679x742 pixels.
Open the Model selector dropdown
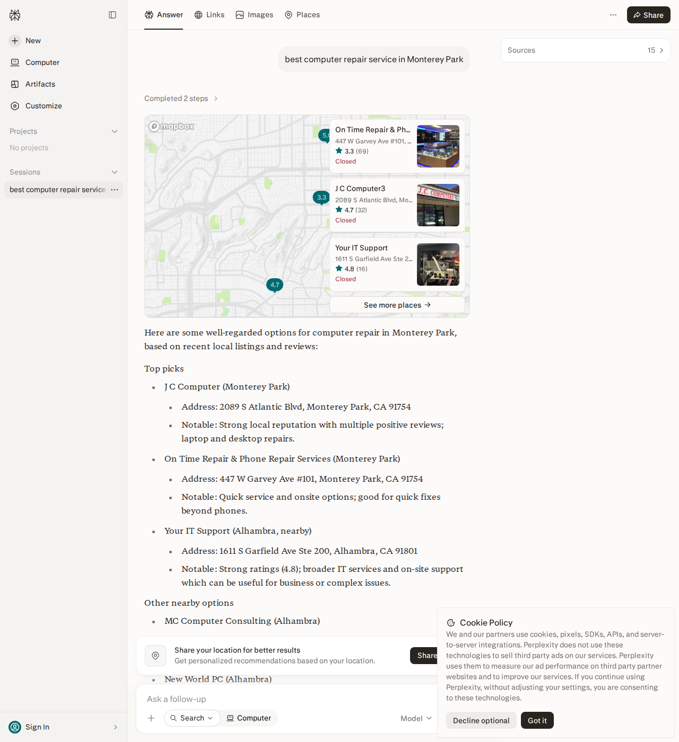pos(416,719)
